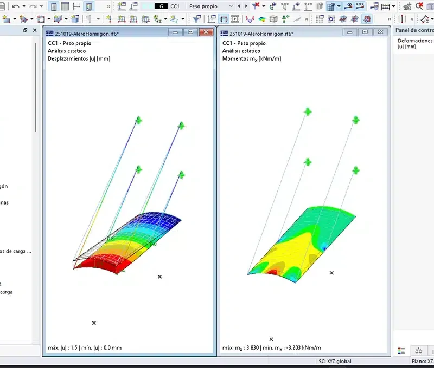Click the snap target crosshair icon

pyautogui.click(x=331, y=19)
